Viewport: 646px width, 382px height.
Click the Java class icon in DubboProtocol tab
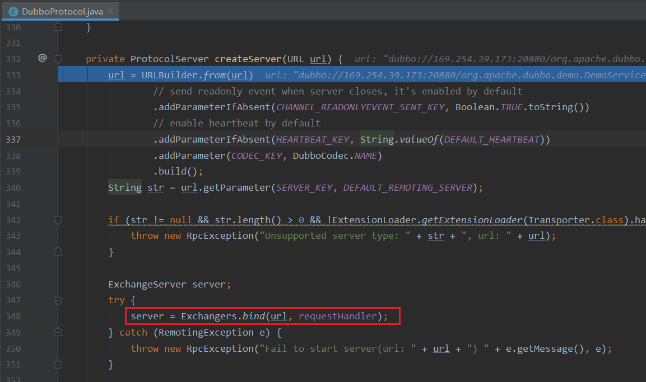(13, 11)
